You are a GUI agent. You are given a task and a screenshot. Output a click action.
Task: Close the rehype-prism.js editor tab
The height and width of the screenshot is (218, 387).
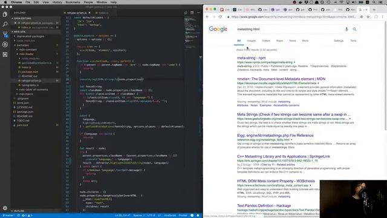click(x=89, y=13)
